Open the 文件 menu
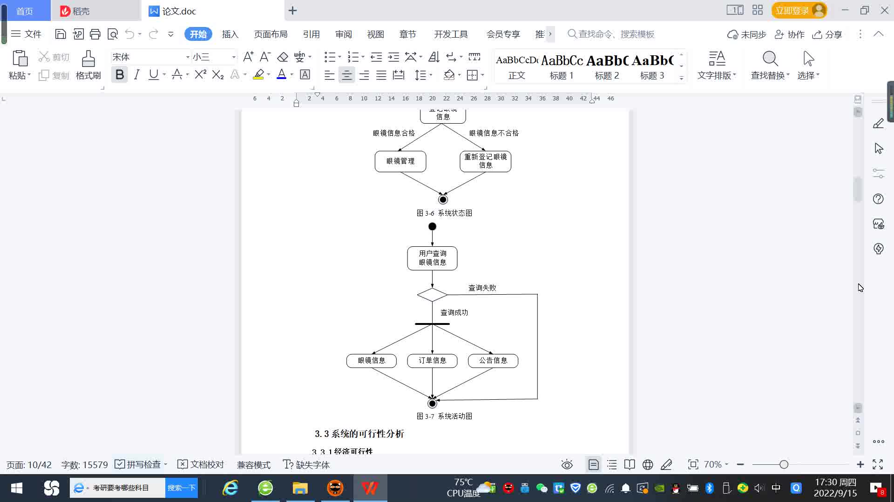The height and width of the screenshot is (502, 894). [26, 34]
